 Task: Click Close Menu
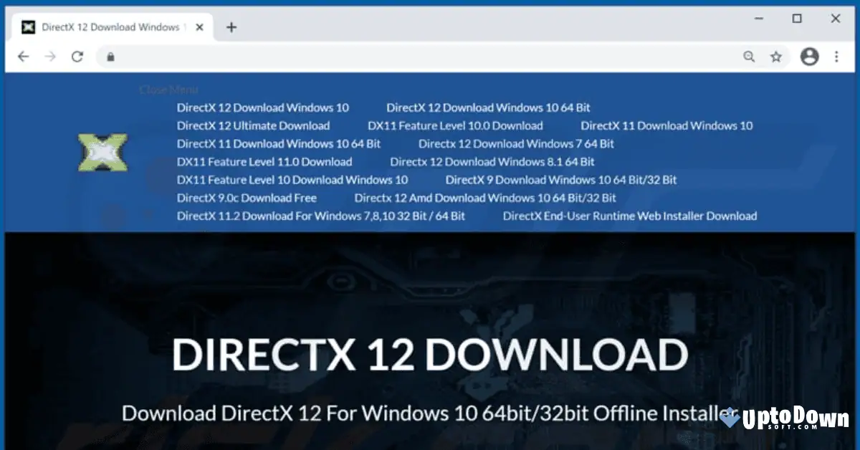pos(168,89)
